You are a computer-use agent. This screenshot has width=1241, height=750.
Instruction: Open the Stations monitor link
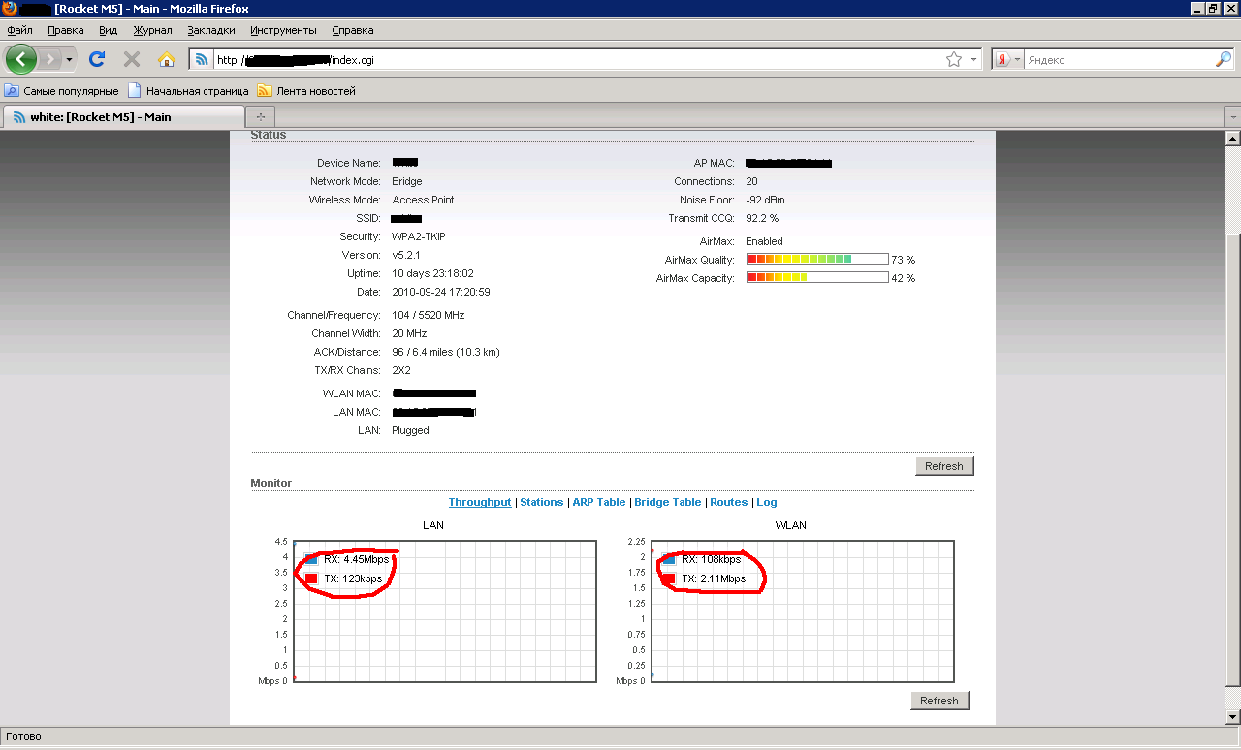click(x=542, y=502)
